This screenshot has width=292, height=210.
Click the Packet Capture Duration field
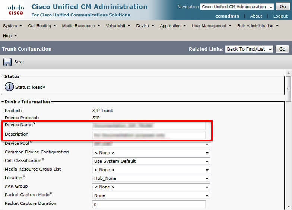(149, 204)
